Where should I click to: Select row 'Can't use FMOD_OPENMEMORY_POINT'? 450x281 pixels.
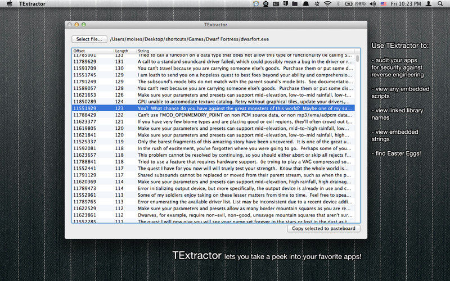coord(213,115)
